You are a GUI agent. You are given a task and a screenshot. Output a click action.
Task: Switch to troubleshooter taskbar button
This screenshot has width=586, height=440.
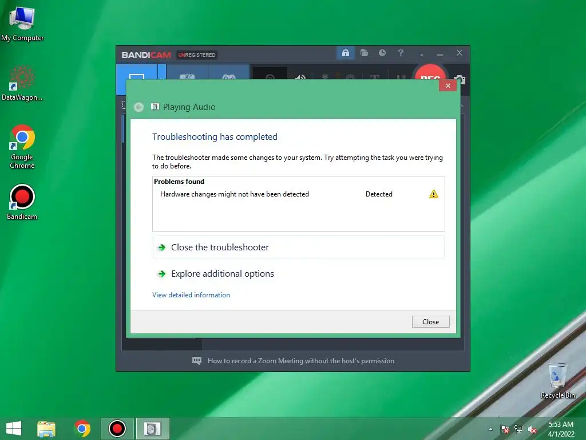pos(152,429)
